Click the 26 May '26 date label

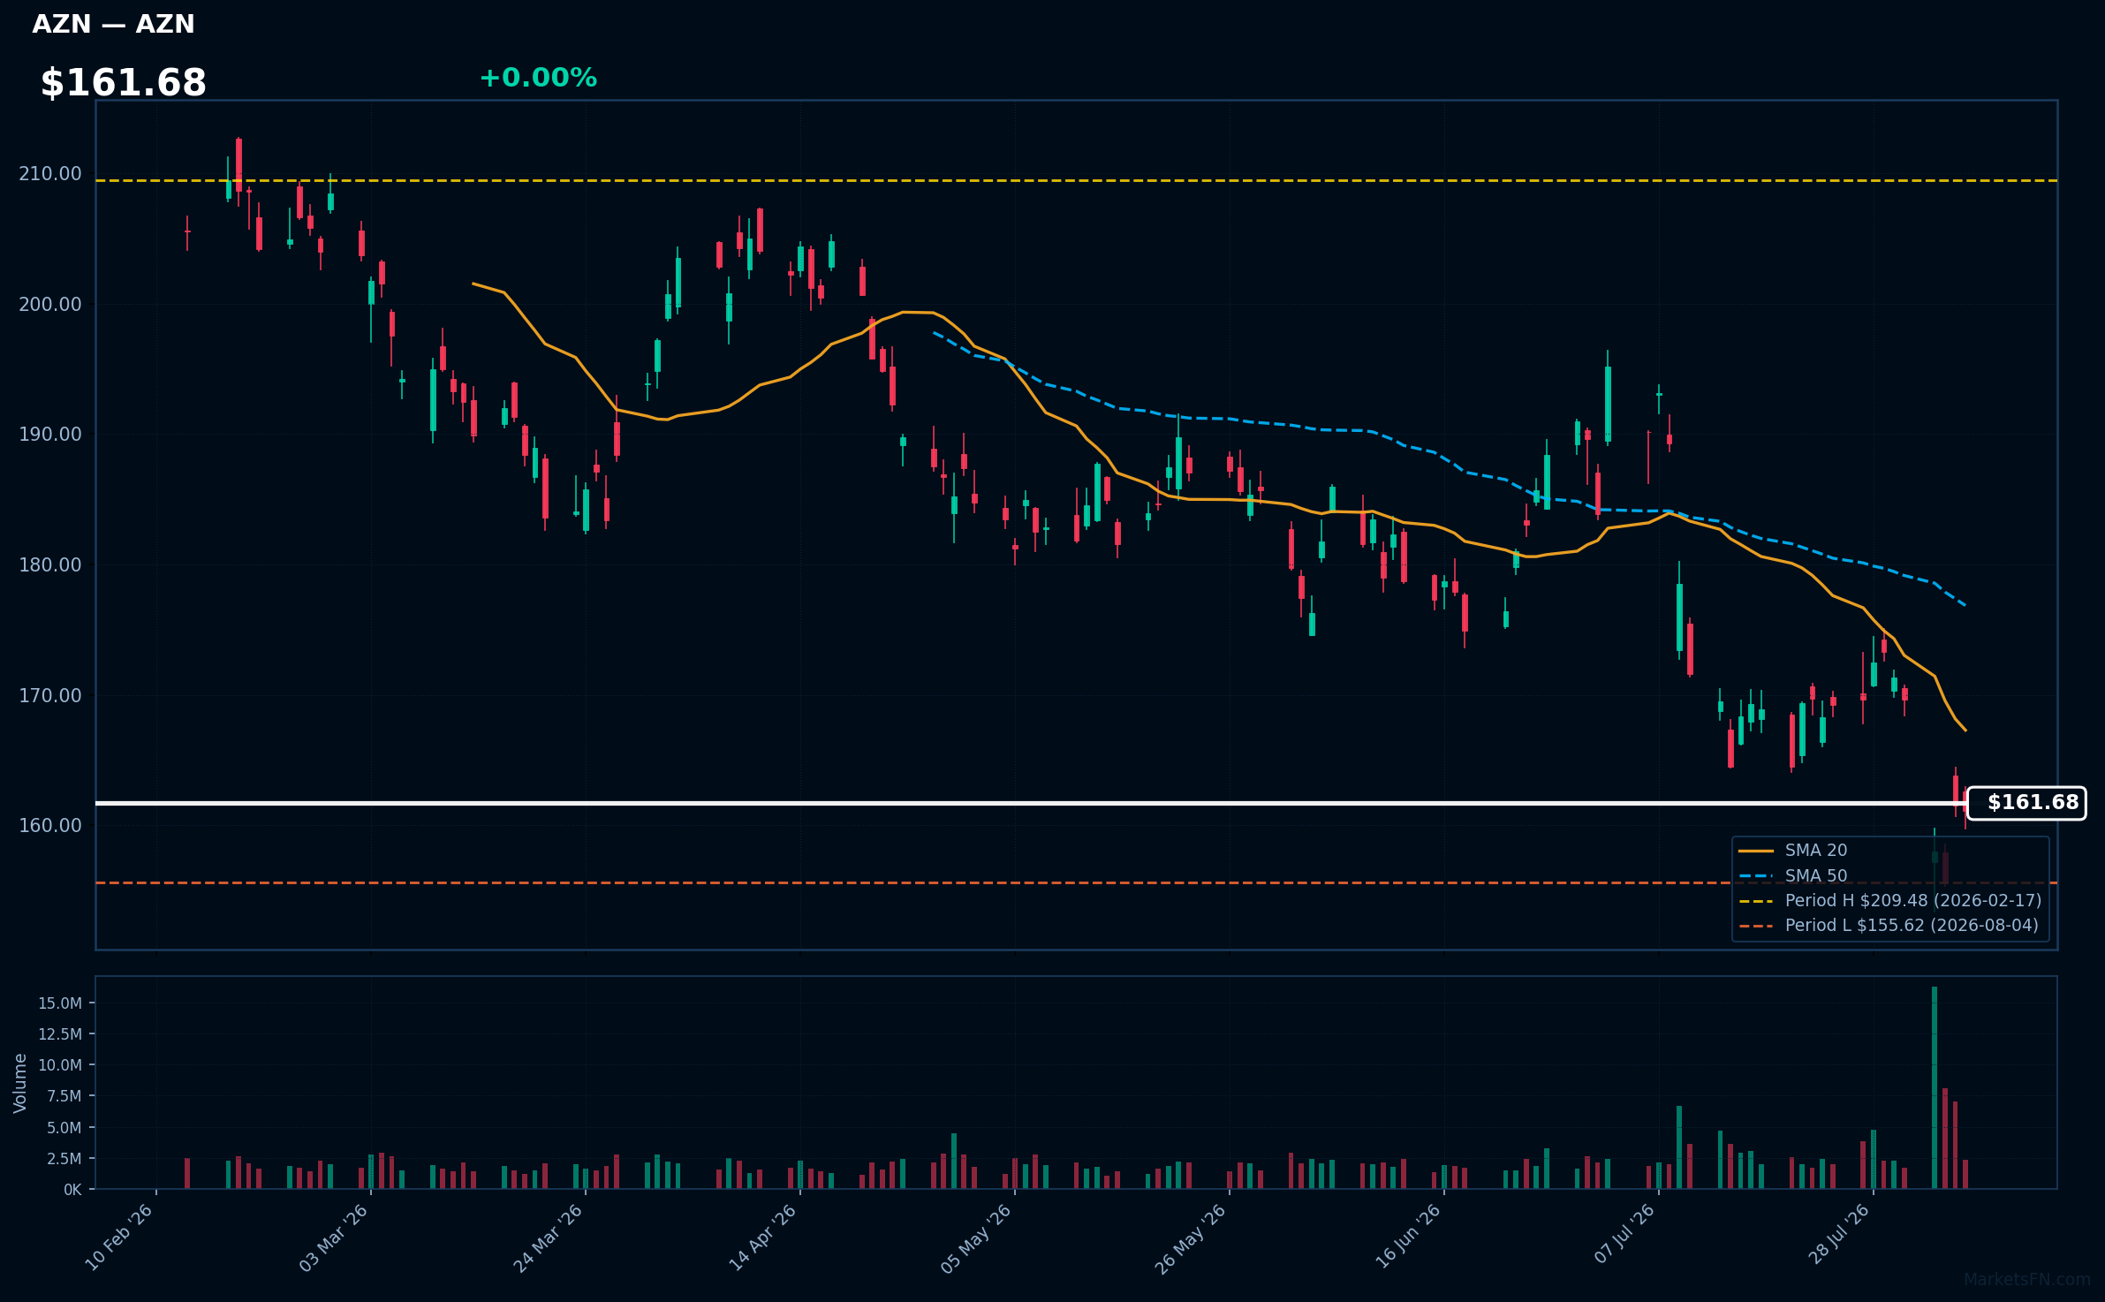coord(1192,1238)
